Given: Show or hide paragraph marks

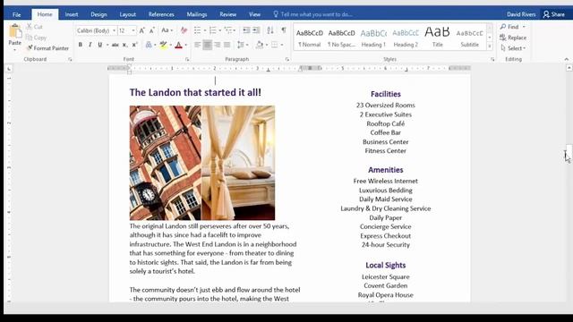Looking at the screenshot, I should pyautogui.click(x=284, y=30).
